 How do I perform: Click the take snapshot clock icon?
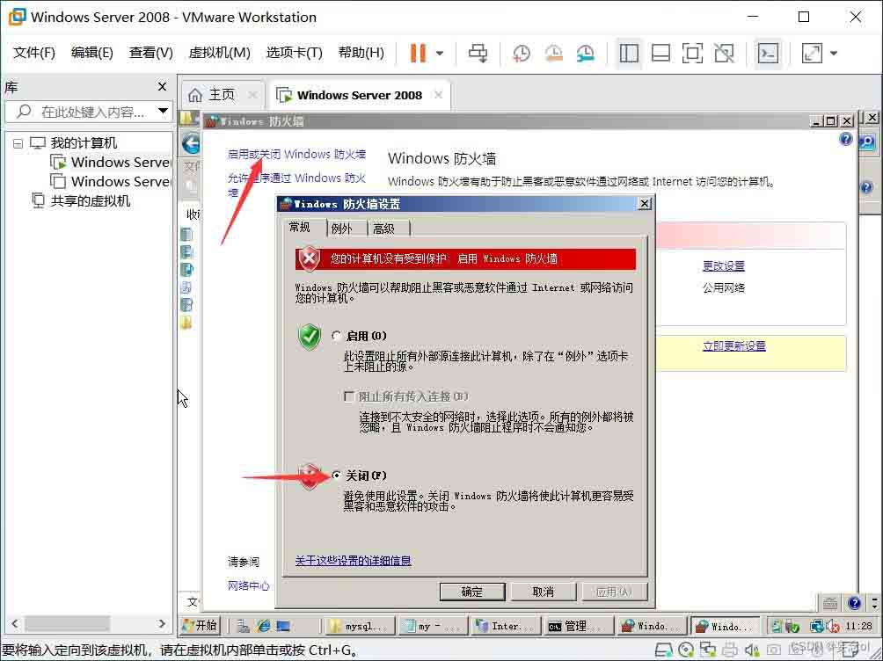pyautogui.click(x=522, y=54)
